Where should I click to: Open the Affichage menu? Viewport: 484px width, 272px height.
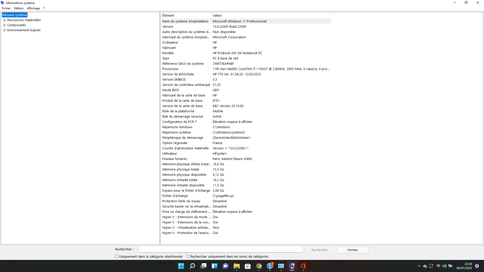(x=33, y=8)
